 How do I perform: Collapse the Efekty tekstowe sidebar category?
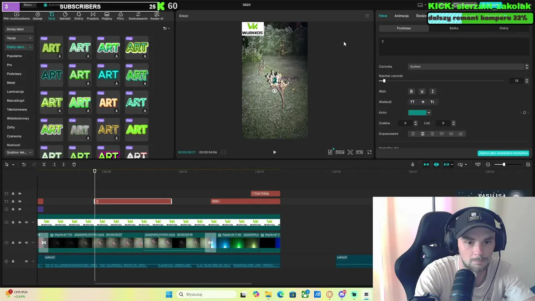click(x=19, y=47)
